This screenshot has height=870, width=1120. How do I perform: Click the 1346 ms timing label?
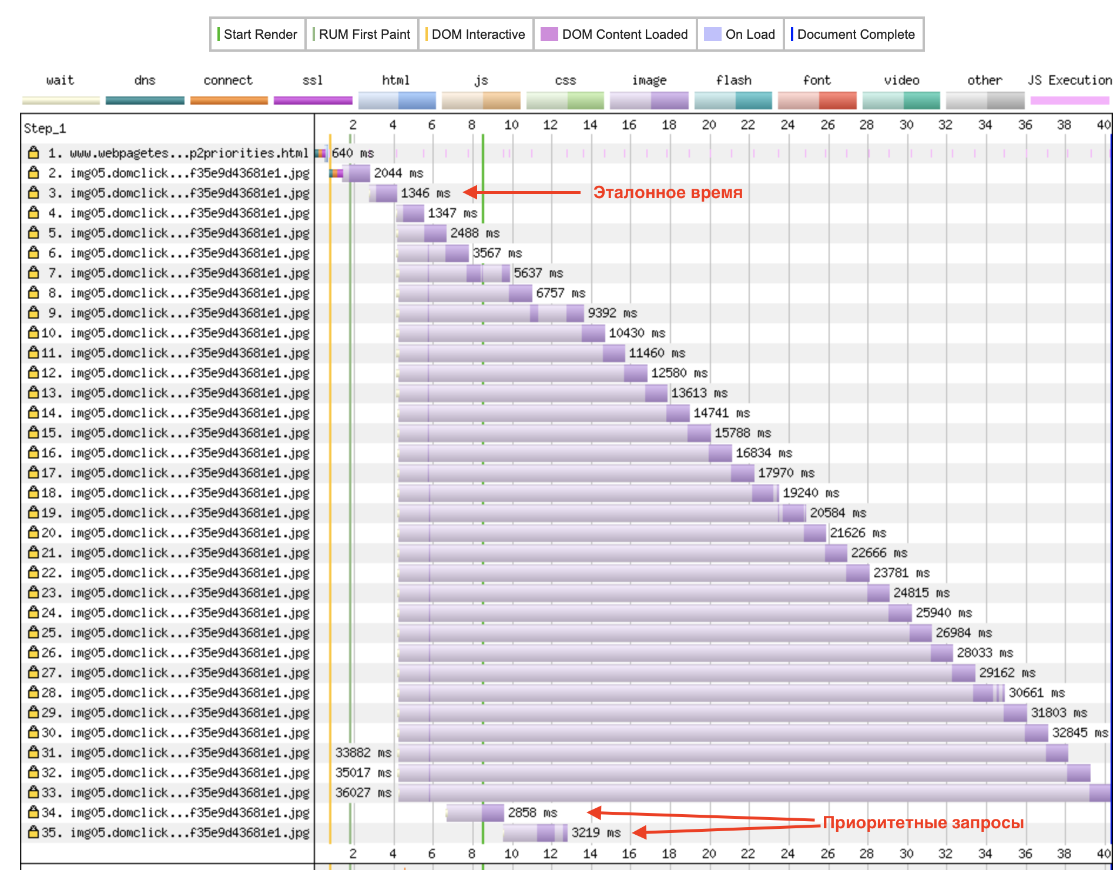point(425,193)
